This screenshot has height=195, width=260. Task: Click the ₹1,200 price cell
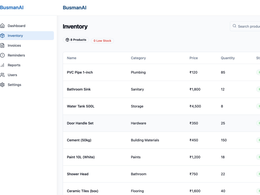[195, 157]
